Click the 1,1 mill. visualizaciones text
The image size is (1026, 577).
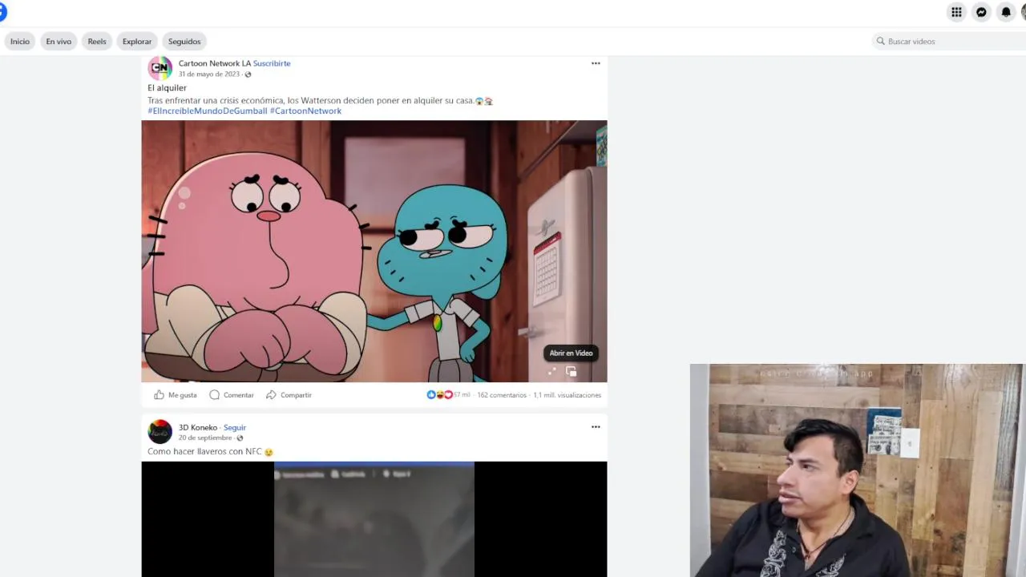tap(568, 395)
